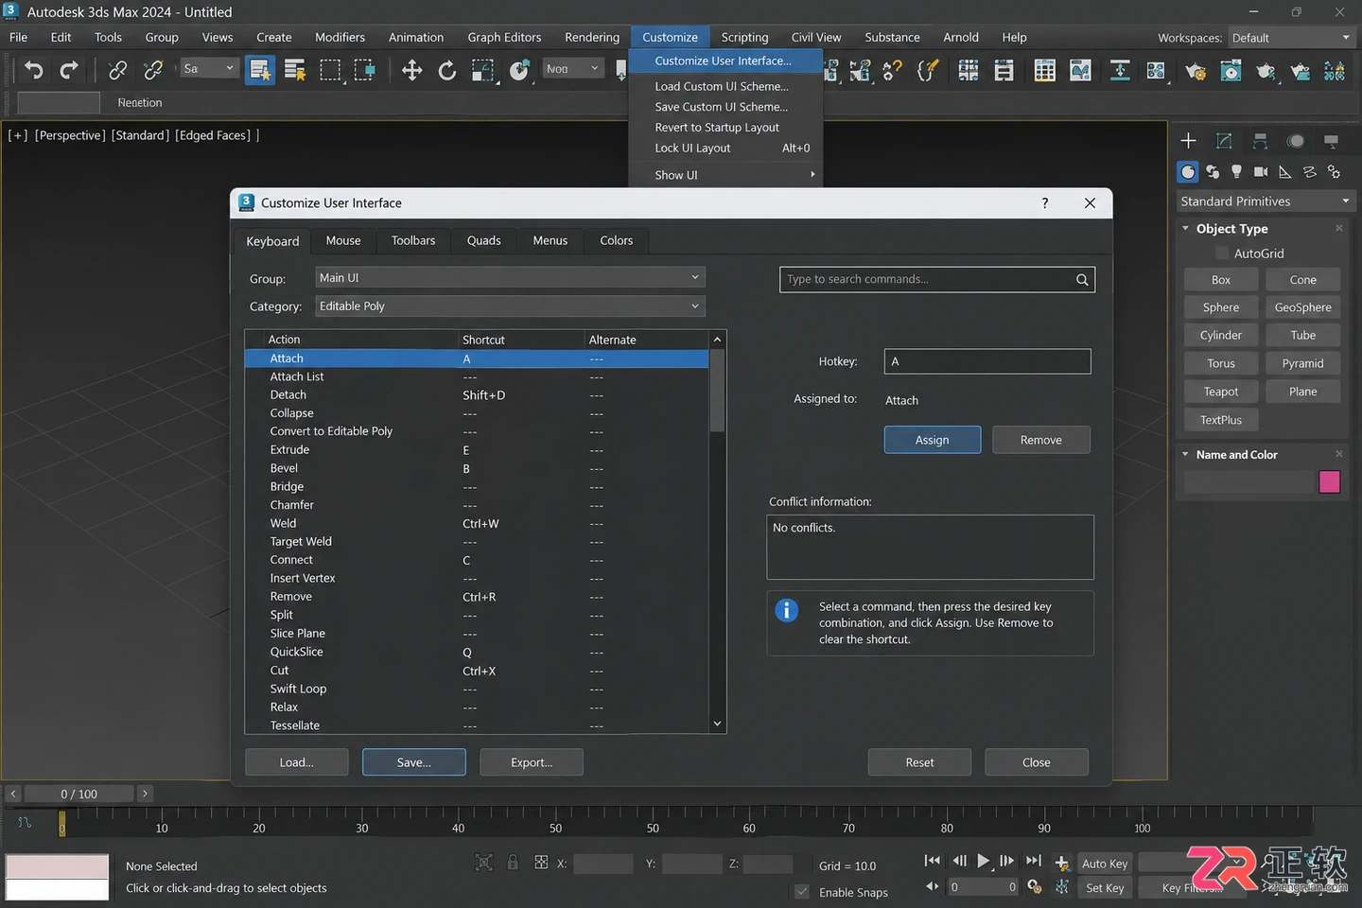Collapse the Object Type rollout
The height and width of the screenshot is (908, 1362).
[1186, 228]
